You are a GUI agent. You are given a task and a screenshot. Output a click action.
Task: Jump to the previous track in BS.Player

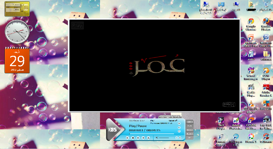pos(138,138)
